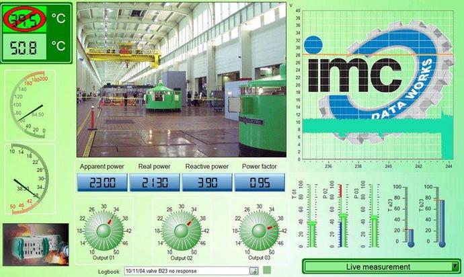
Task: Click the Output 02 rotary knob
Action: point(182,231)
